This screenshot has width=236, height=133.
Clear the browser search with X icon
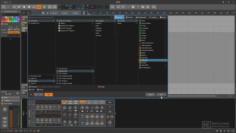pyautogui.click(x=112, y=17)
